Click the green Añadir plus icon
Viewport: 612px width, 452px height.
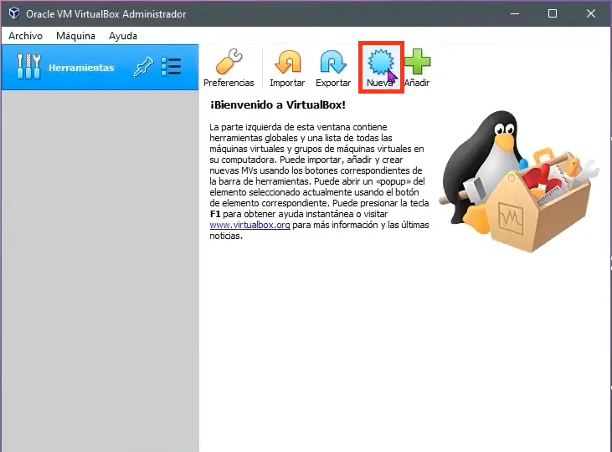coord(417,61)
